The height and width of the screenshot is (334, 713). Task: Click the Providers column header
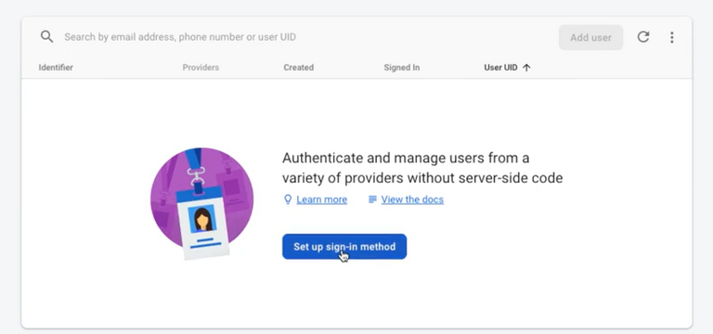pos(201,68)
